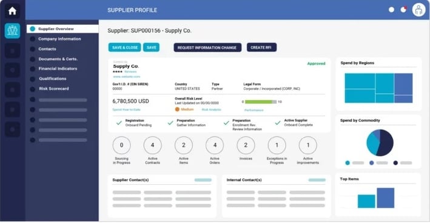Viewport: 430px width, 223px height.
Task: Click the medium blue legend dot under the Spend by Commodity pie chart
Action: click(372, 163)
